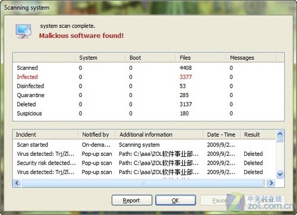Select the Disinfected row label
Image resolution: width=297 pixels, height=215 pixels.
point(30,86)
